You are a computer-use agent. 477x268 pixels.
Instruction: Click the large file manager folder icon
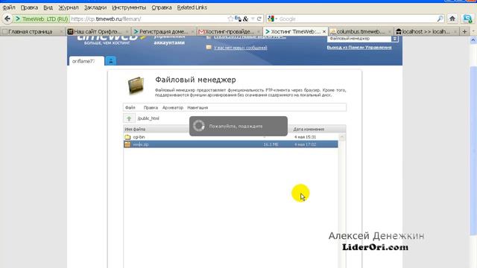[x=136, y=86]
